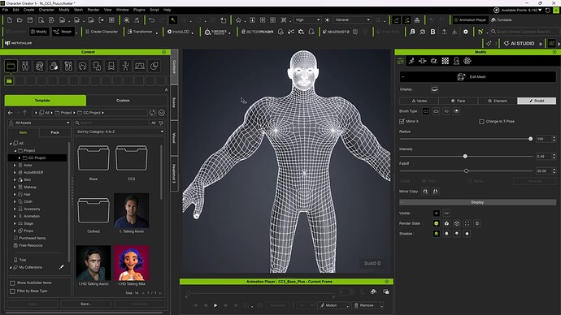Image resolution: width=561 pixels, height=315 pixels.
Task: Check Show Subfolder Items
Action: click(12, 283)
